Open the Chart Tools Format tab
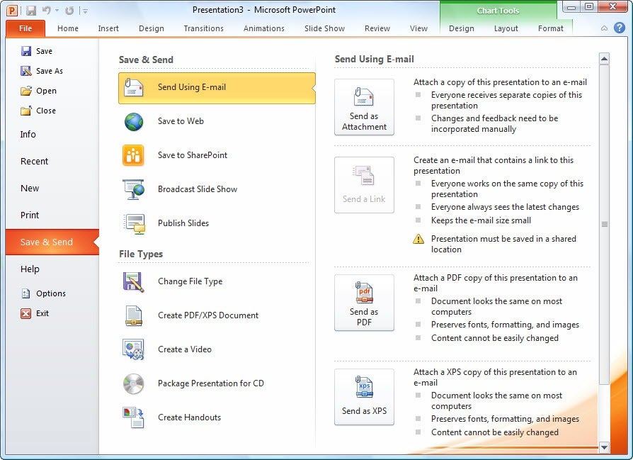The width and height of the screenshot is (633, 460). pos(551,28)
